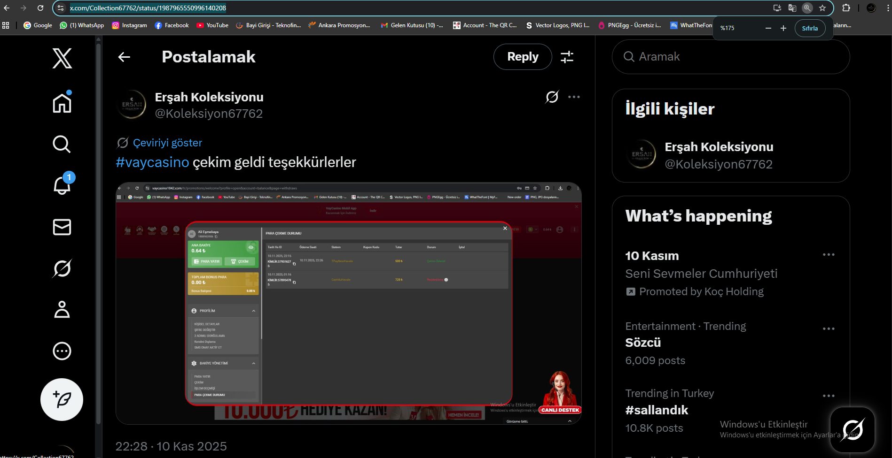Open Notifications via the bell icon
The image size is (892, 458).
(62, 186)
